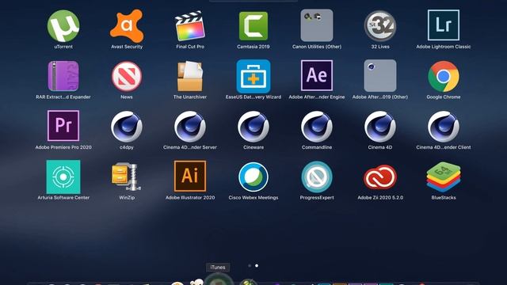Launch Cinema 4D

pyautogui.click(x=380, y=127)
